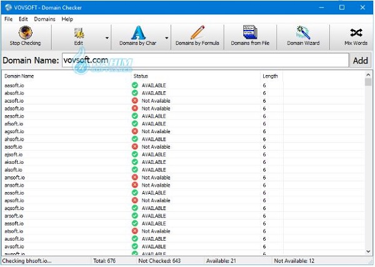Click the vertical scrollbar thumb

tap(368, 82)
